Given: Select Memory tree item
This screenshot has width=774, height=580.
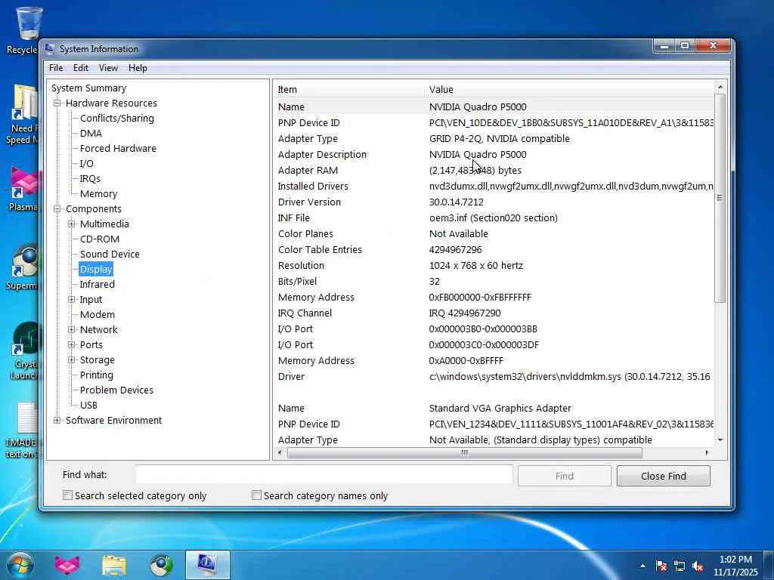Looking at the screenshot, I should [98, 194].
